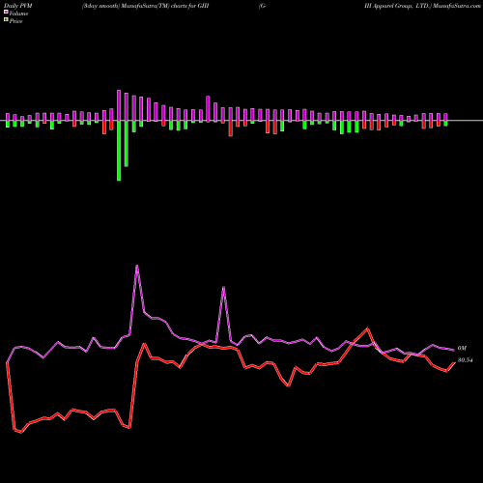Click the Volume legend color swatch

point(6,12)
